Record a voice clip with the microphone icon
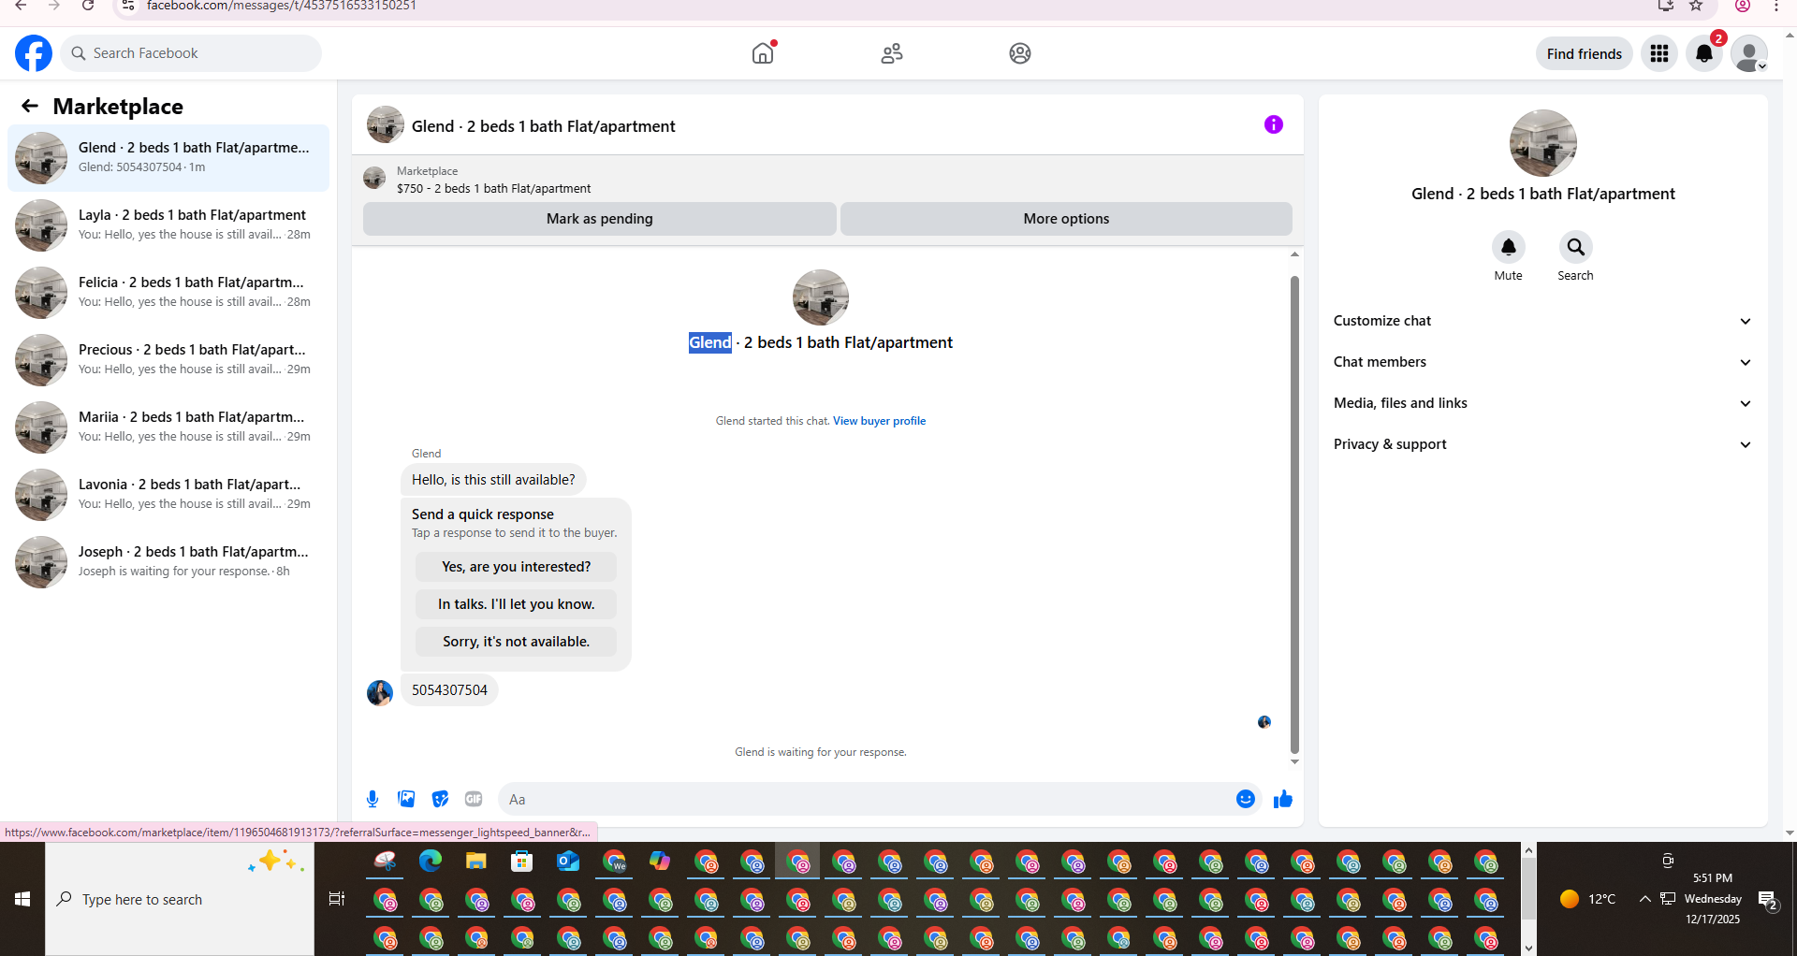 (373, 799)
